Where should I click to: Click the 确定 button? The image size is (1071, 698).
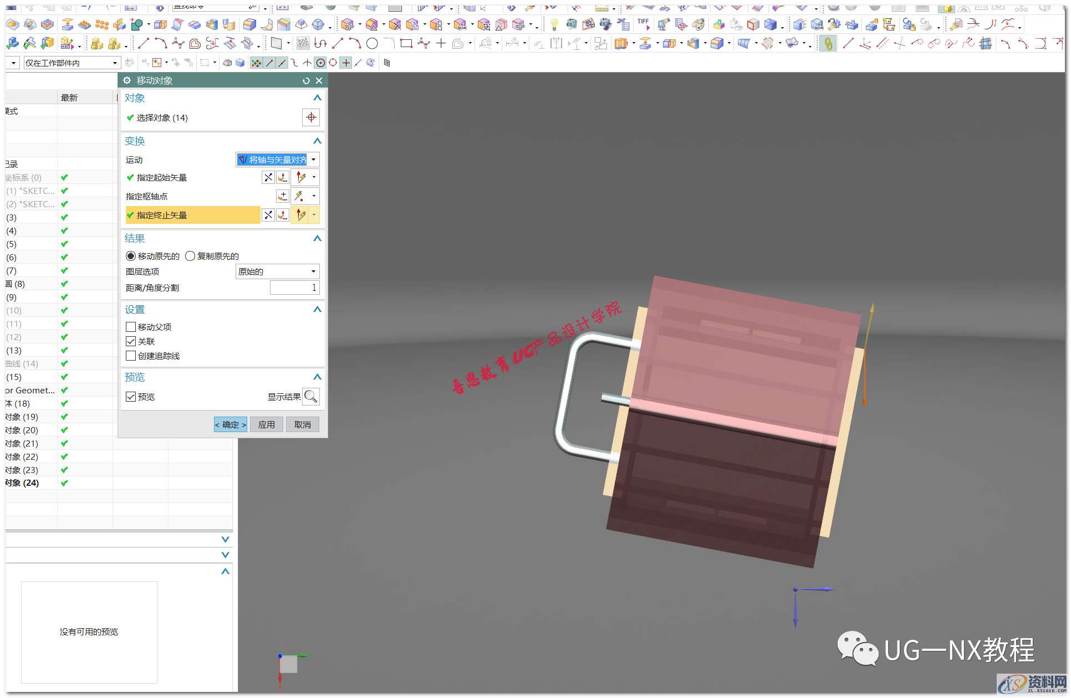coord(230,425)
